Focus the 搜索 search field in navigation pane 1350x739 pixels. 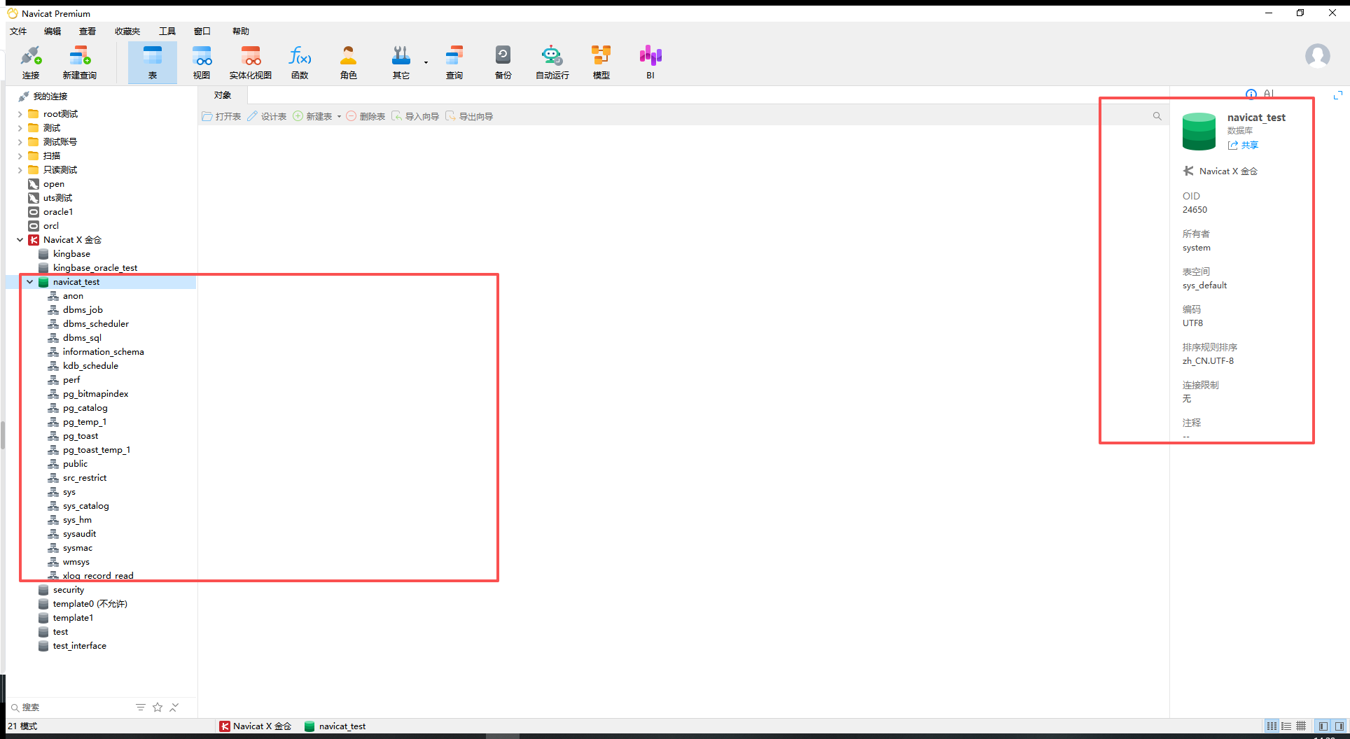[70, 708]
